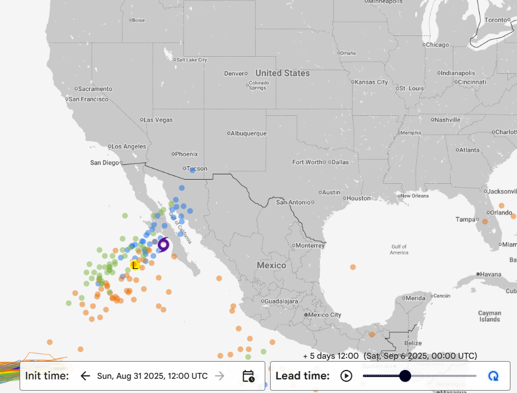Click the Havana city label
Image resolution: width=517 pixels, height=393 pixels.
[x=490, y=274]
